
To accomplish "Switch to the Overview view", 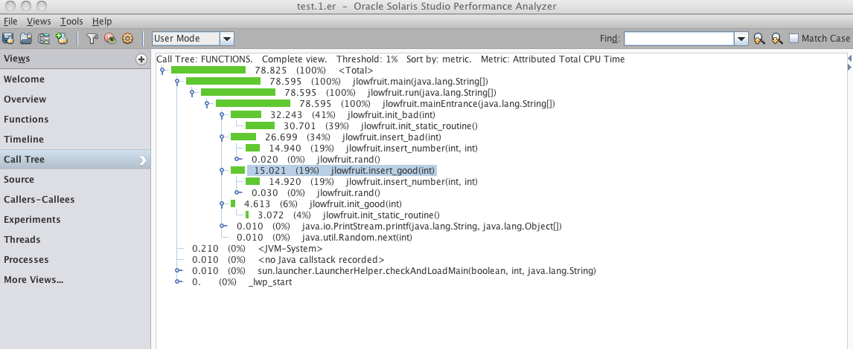I will coord(75,100).
